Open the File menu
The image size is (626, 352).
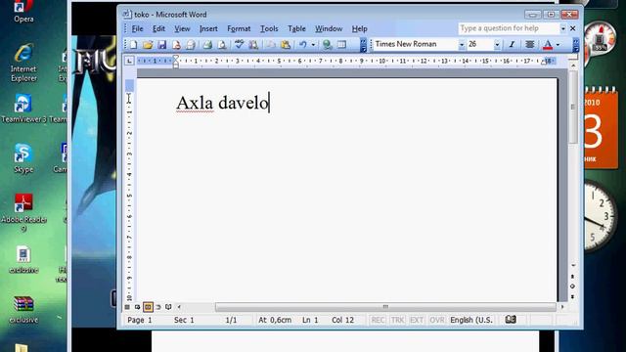pyautogui.click(x=137, y=28)
